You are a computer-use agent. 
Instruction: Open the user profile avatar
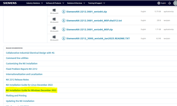point(175,3)
